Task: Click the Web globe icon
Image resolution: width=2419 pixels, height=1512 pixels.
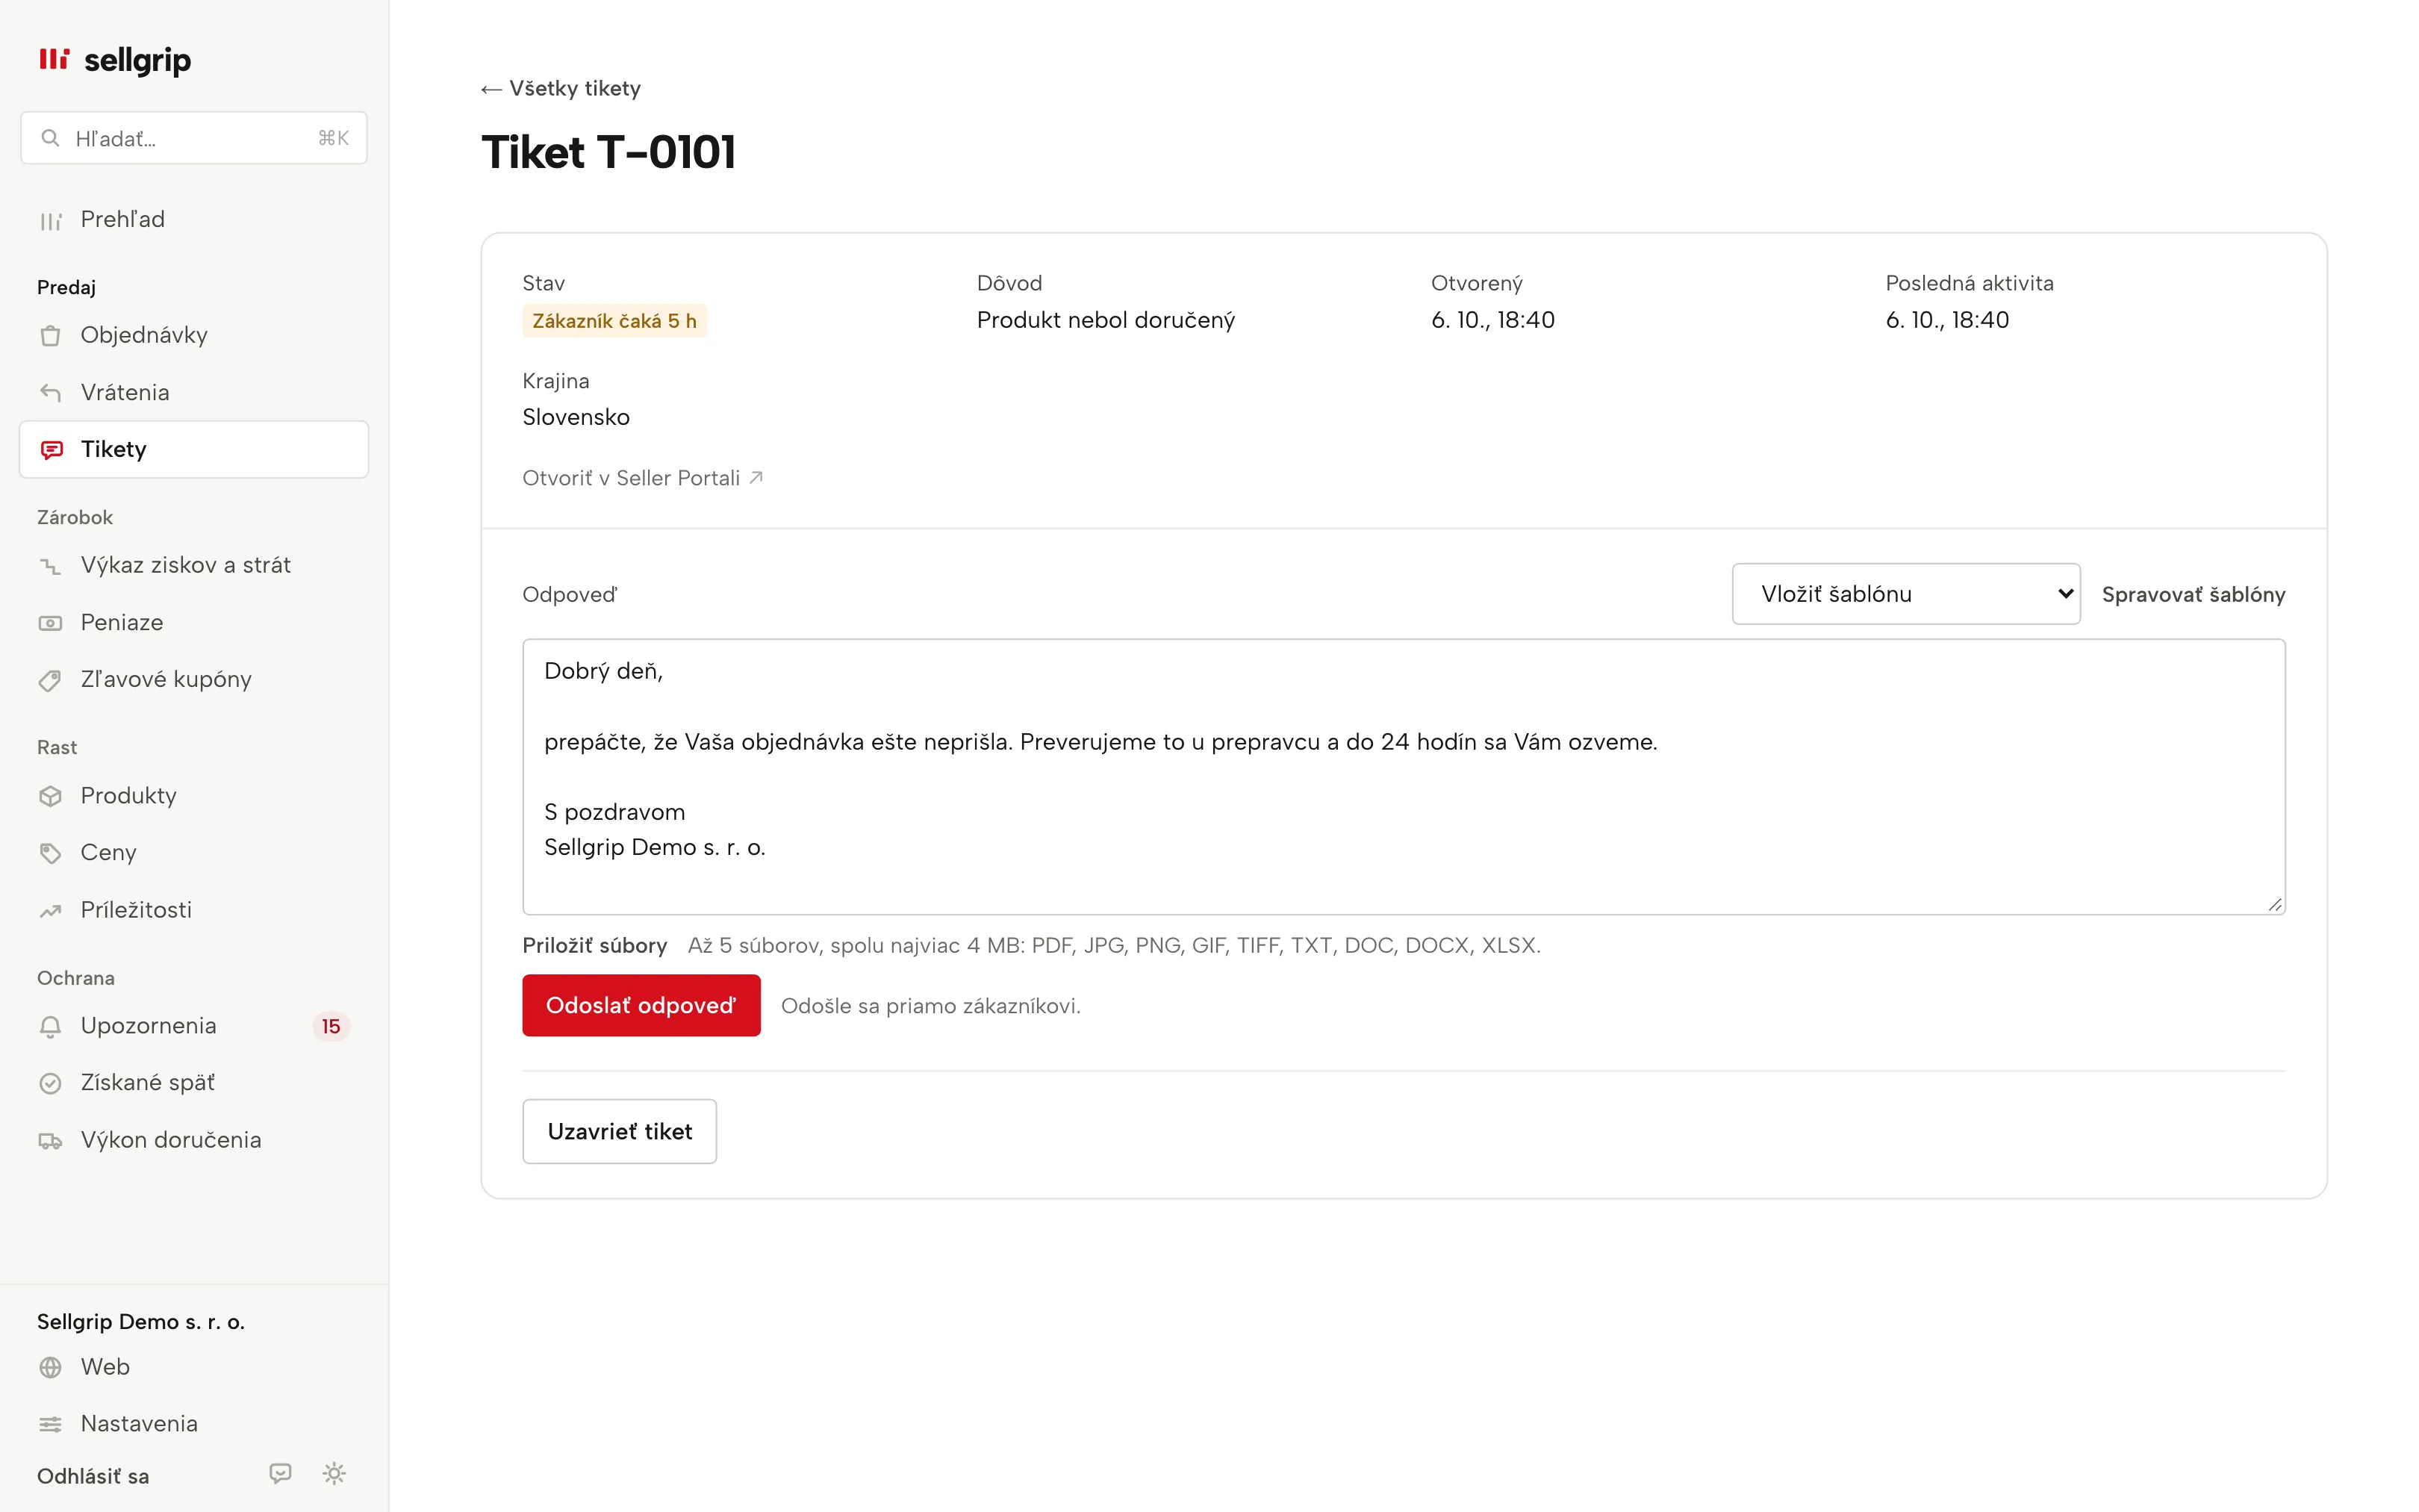Action: tap(50, 1367)
